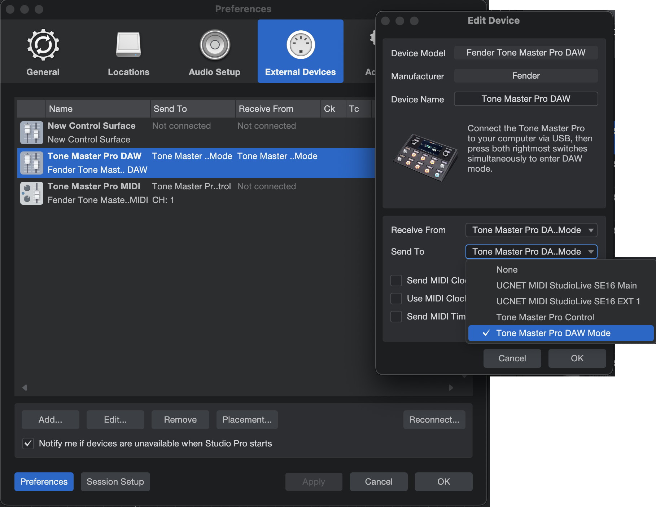Click the Tone Master Pro MIDI device icon
The width and height of the screenshot is (656, 507).
31,193
